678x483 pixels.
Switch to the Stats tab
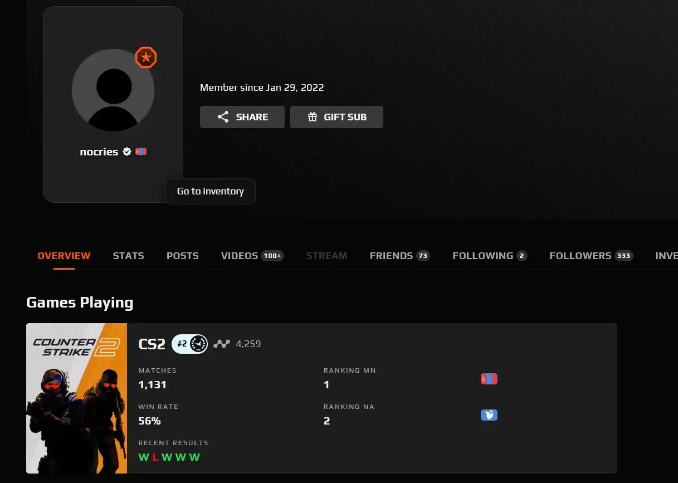coord(128,256)
